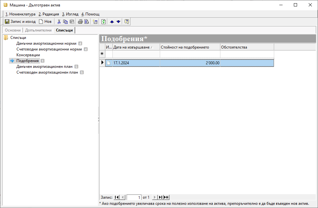
Task: Click the blue up arrow icon
Action: click(x=112, y=22)
